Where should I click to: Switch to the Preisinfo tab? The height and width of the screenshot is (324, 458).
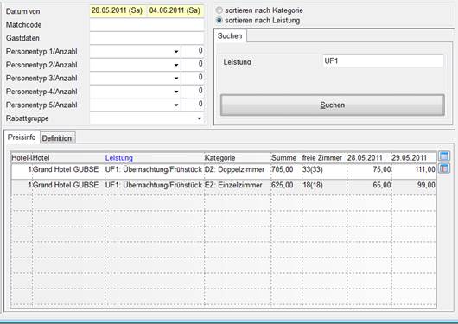click(x=22, y=137)
